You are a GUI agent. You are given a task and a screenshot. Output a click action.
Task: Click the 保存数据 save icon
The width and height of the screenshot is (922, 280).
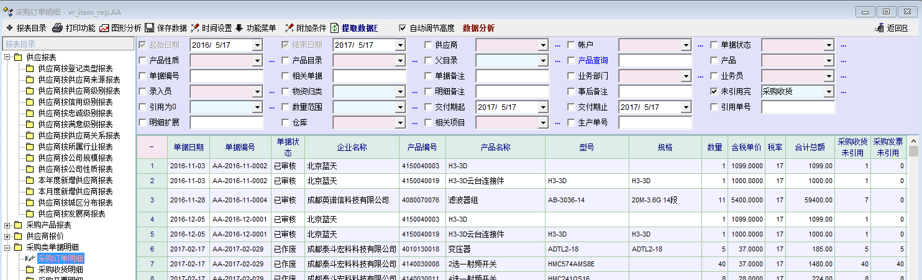click(150, 28)
